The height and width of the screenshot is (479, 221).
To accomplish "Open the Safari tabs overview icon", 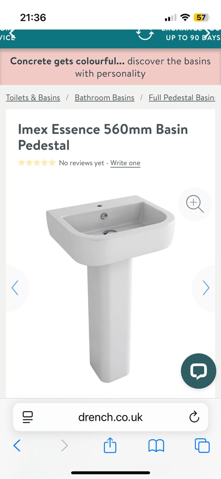I will [x=202, y=445].
